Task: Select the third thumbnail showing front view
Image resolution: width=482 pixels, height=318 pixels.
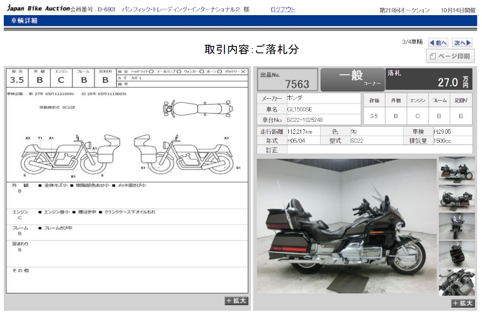Action: pyautogui.click(x=457, y=226)
